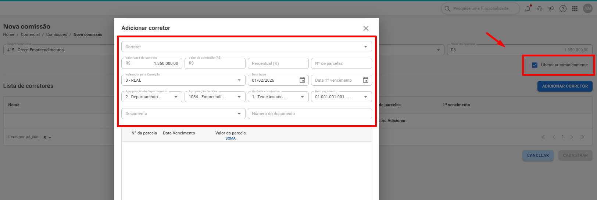
Task: Click the Valor do contrato field
Action: coord(520,50)
